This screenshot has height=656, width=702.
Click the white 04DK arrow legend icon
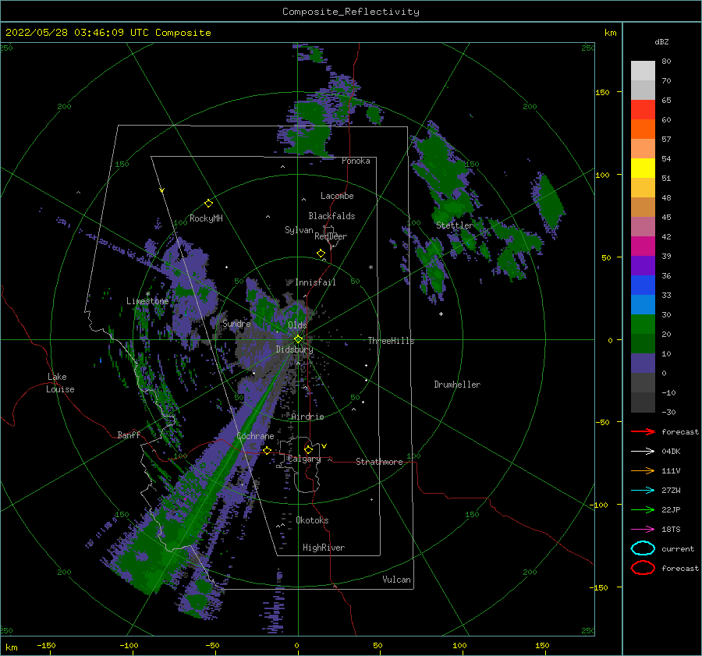pyautogui.click(x=643, y=451)
